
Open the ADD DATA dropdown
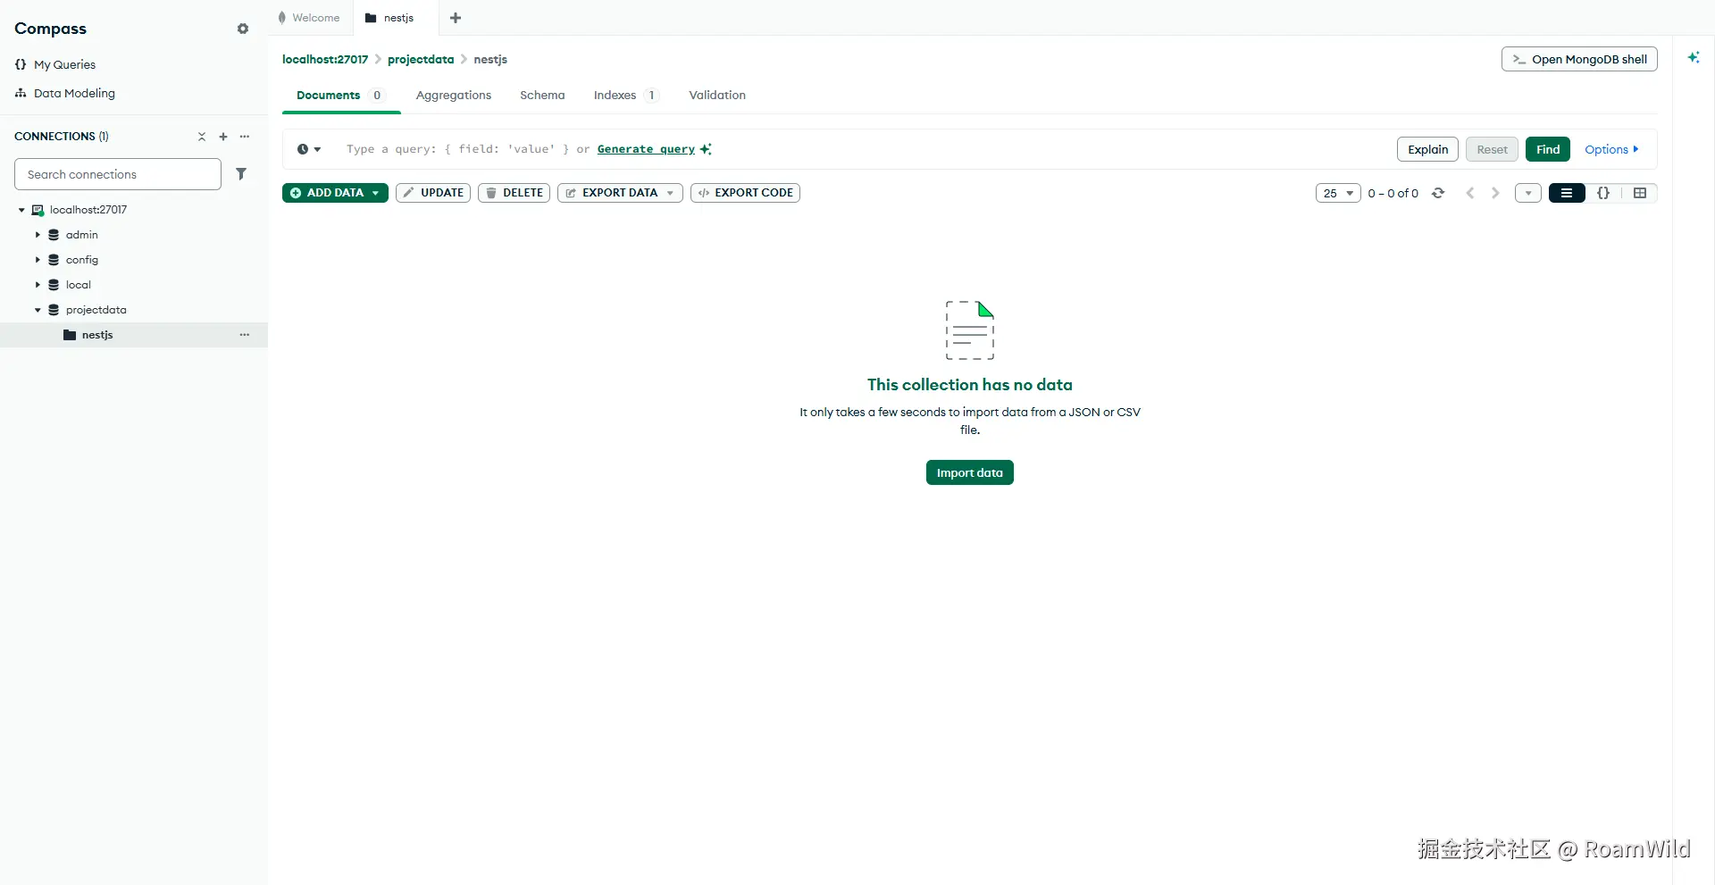[x=335, y=193]
